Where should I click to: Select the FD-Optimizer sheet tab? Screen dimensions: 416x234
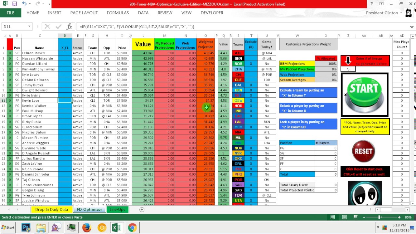(x=89, y=210)
